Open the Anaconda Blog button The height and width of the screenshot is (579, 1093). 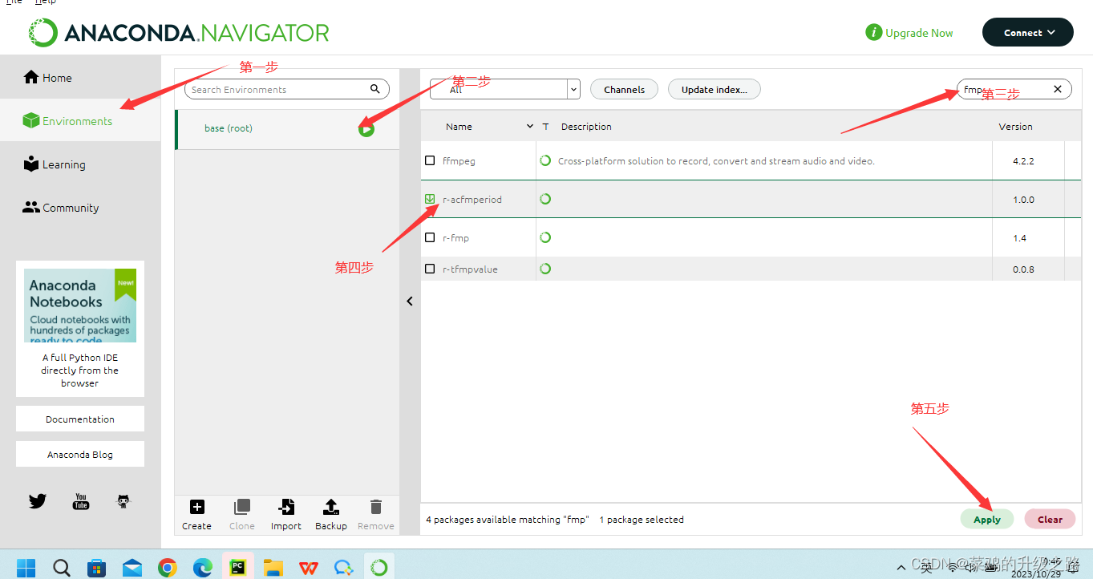pos(80,454)
